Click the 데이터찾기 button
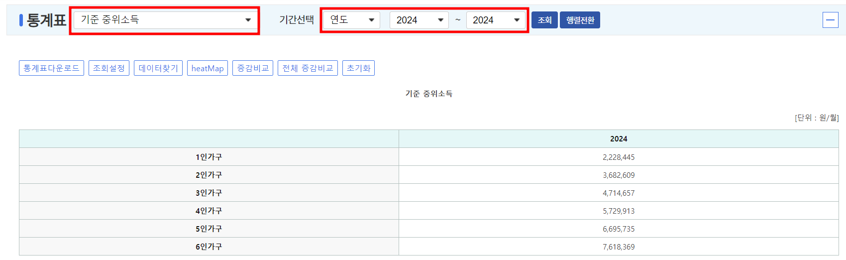Viewport: 846px width, 260px height. (158, 68)
